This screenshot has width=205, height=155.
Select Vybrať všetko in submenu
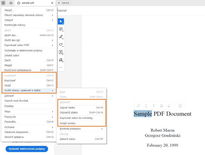81,108
